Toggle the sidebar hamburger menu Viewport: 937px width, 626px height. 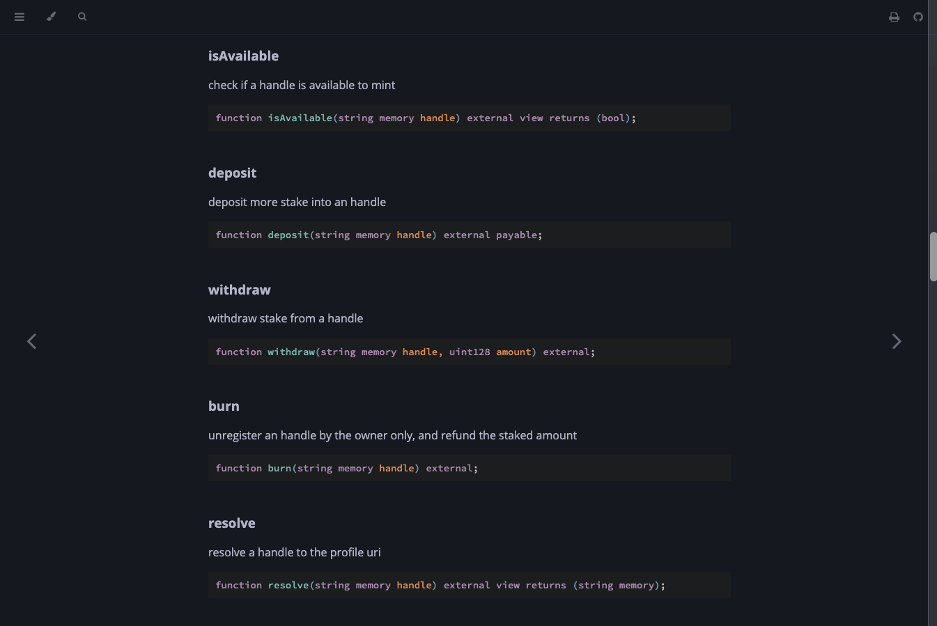[20, 17]
